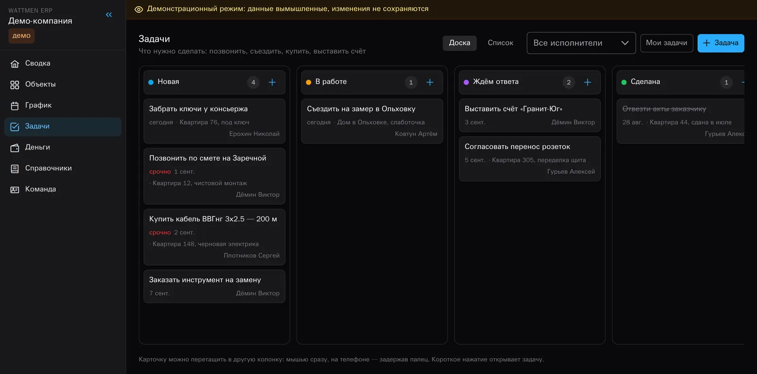Click the Справочники list icon
This screenshot has height=374, width=757.
tap(15, 169)
